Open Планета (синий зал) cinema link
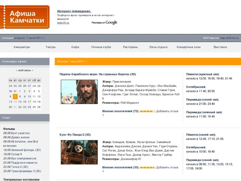The width and height of the screenshot is (241, 181). (x=201, y=135)
